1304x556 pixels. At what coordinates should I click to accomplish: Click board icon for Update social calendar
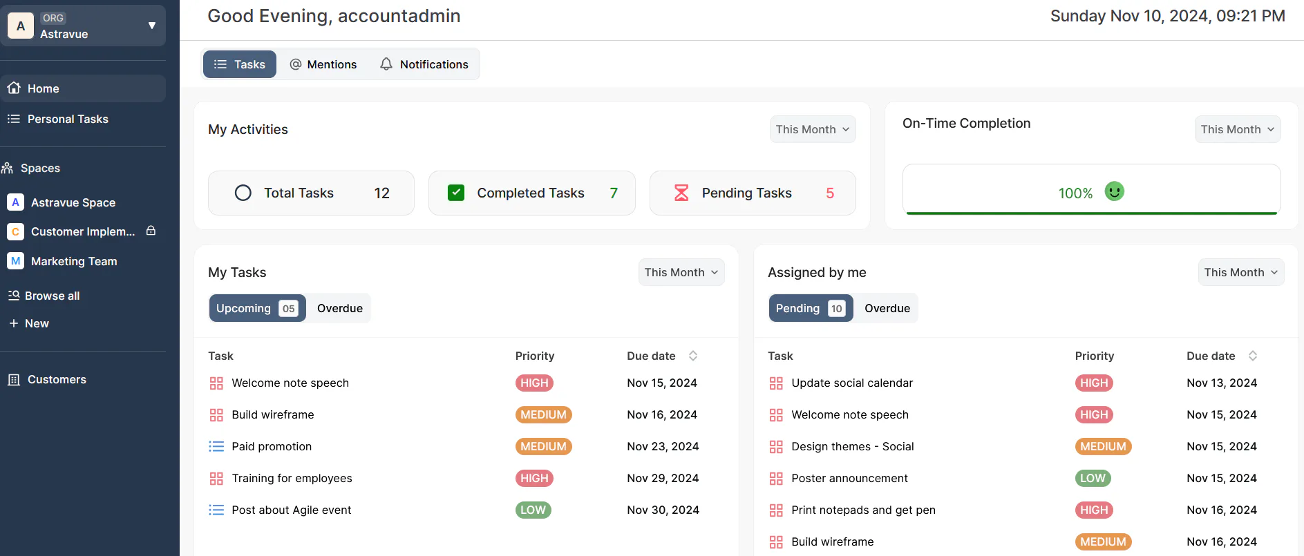point(776,383)
